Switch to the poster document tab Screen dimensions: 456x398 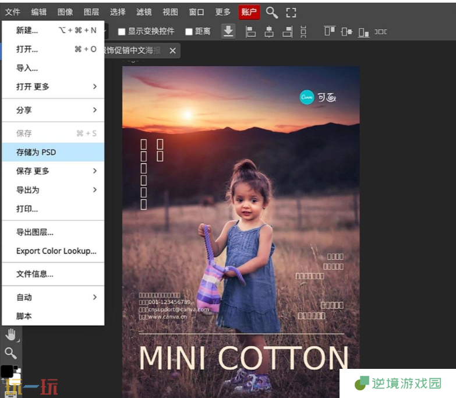click(133, 51)
